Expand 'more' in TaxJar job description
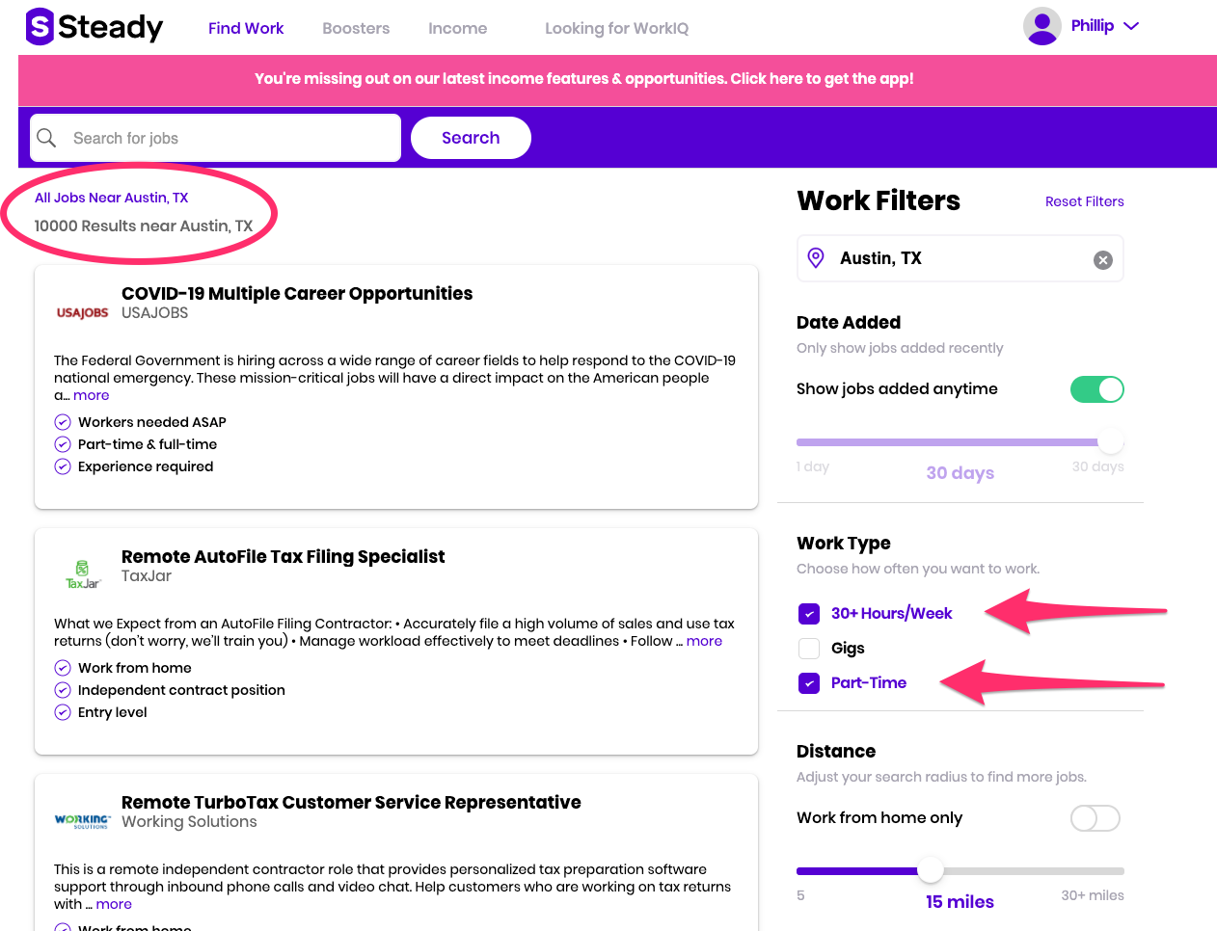 point(704,641)
